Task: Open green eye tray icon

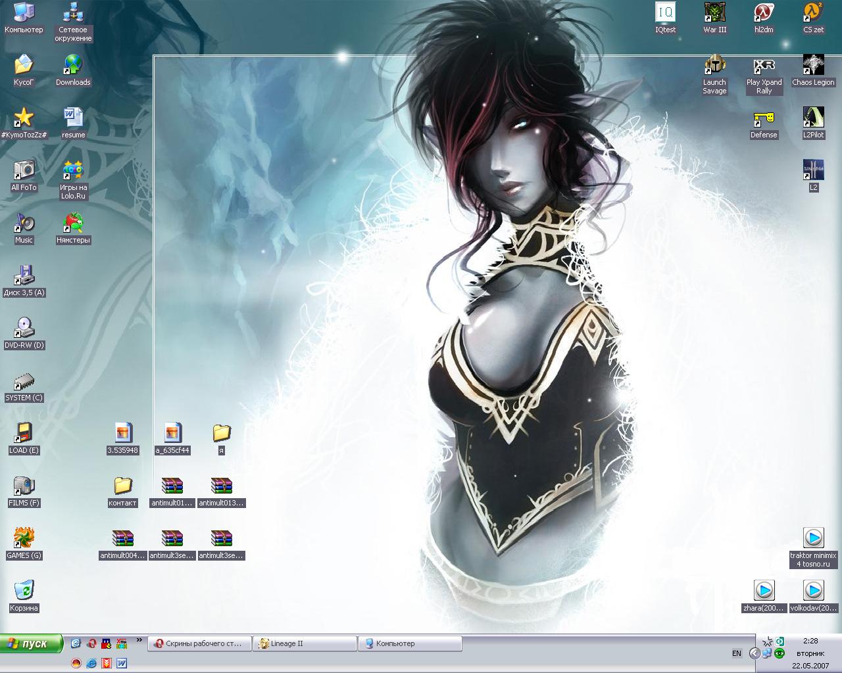Action: pos(780,653)
